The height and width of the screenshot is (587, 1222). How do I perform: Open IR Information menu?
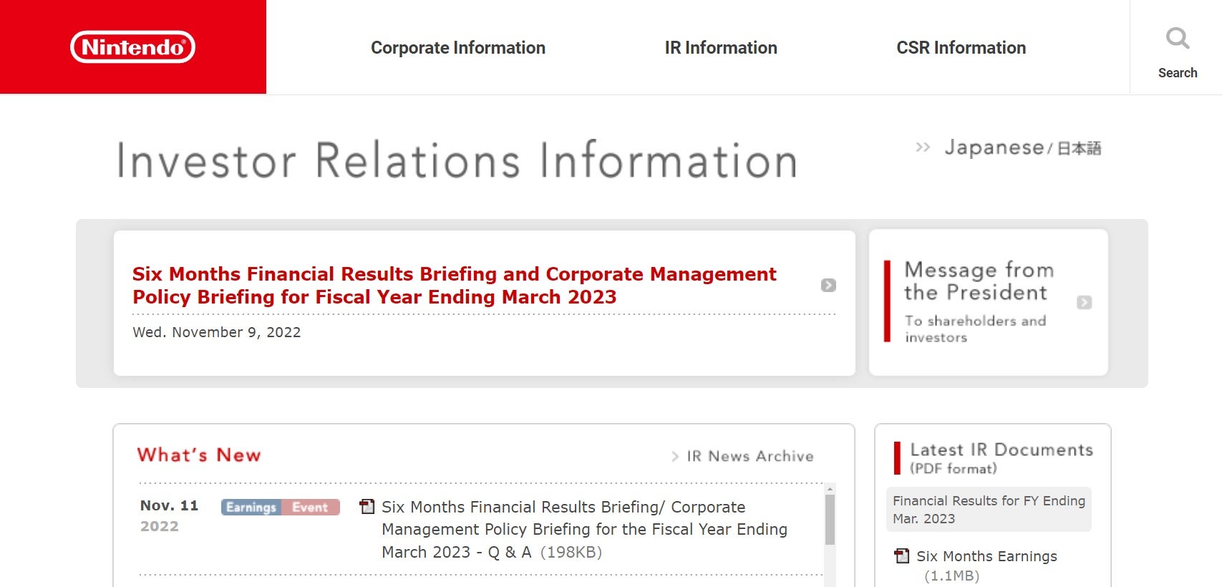click(x=721, y=48)
